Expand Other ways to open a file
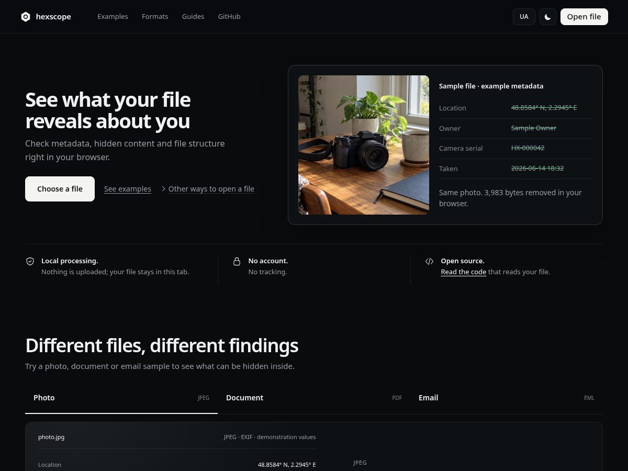 tap(208, 189)
